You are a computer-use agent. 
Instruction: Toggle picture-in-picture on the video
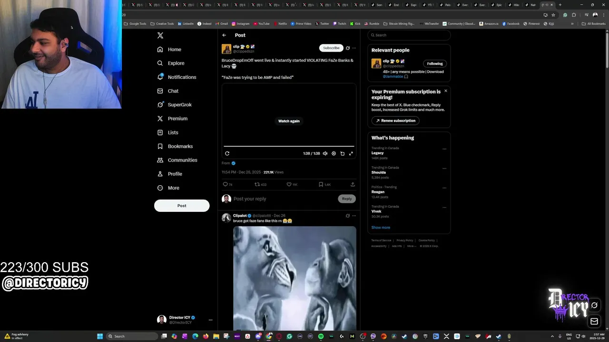click(342, 153)
